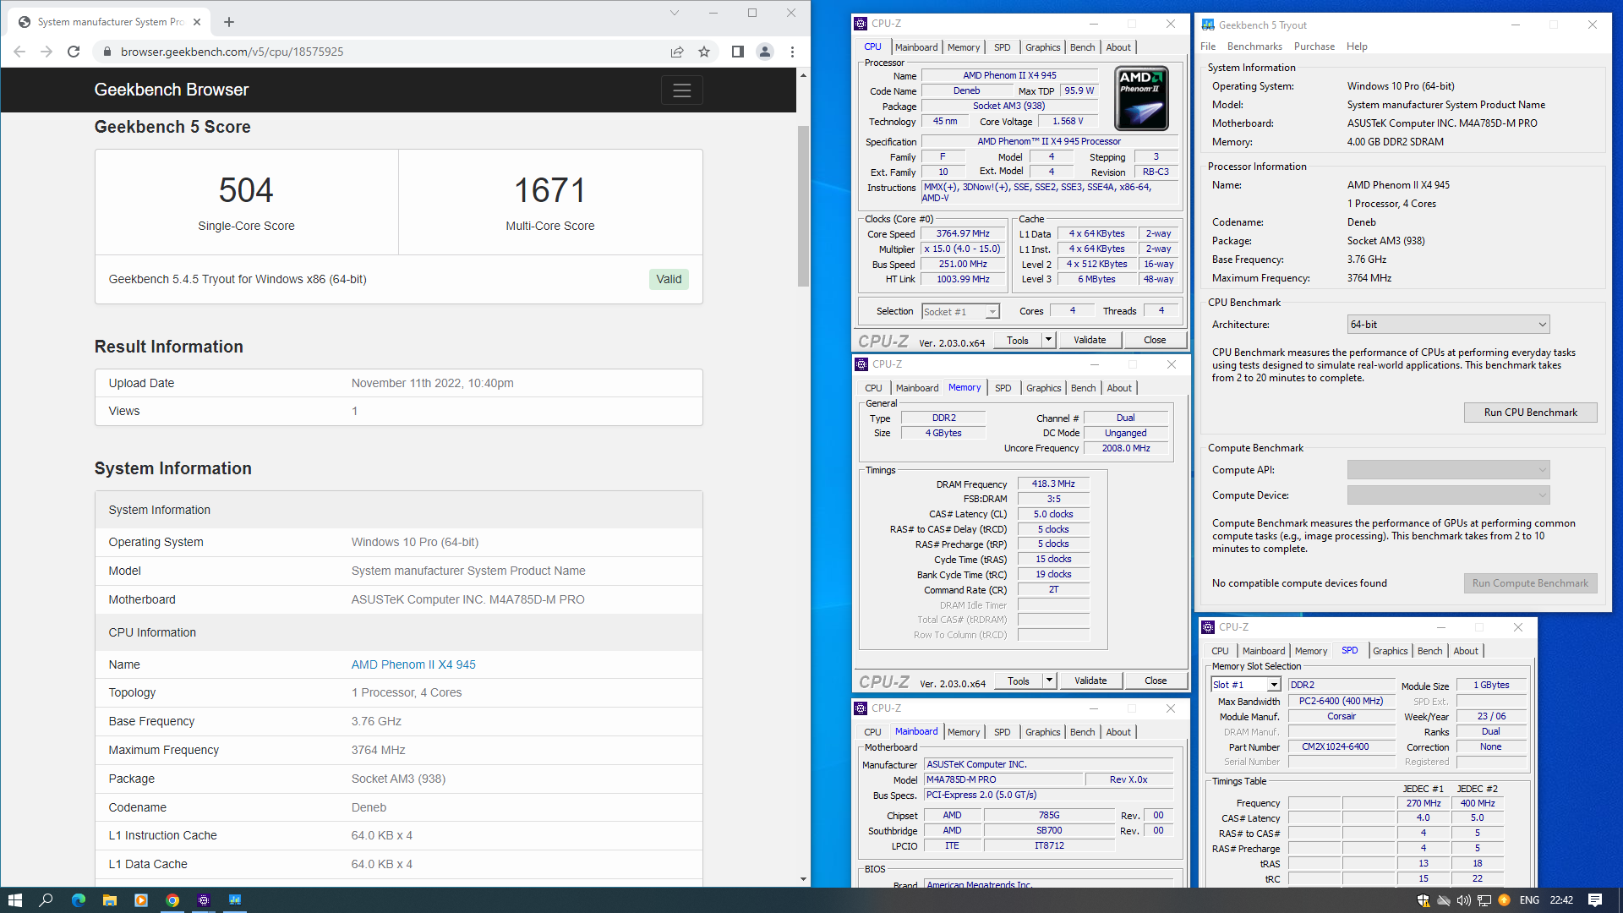Bookmark this page with the star icon
Image resolution: width=1623 pixels, height=913 pixels.
(x=704, y=52)
